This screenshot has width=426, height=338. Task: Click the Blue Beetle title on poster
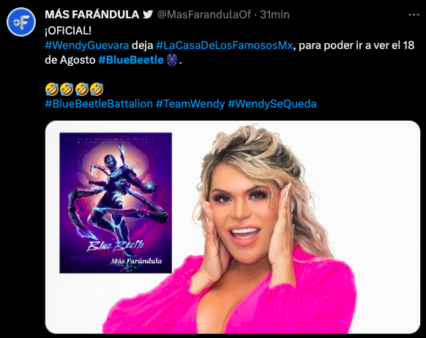tap(116, 246)
